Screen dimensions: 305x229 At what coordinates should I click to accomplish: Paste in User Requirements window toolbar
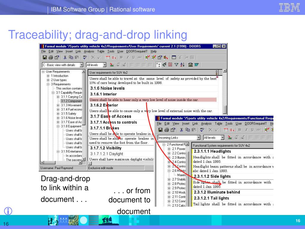click(x=77, y=57)
